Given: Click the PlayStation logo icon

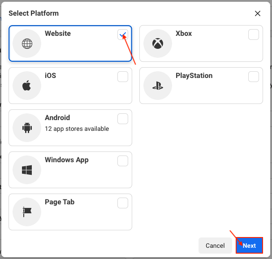Looking at the screenshot, I should (x=158, y=86).
